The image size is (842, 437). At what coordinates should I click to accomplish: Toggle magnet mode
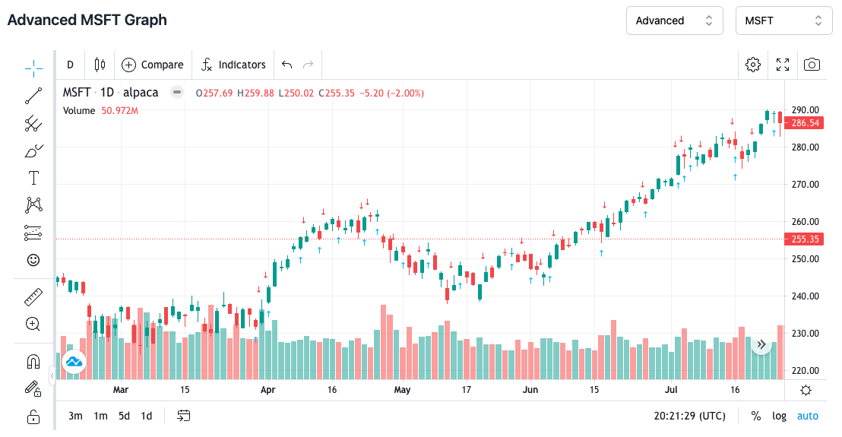(x=33, y=362)
